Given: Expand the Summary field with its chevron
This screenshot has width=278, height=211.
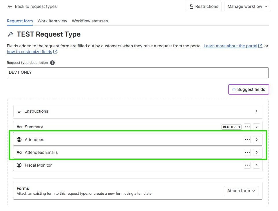Looking at the screenshot, I should click(x=257, y=127).
